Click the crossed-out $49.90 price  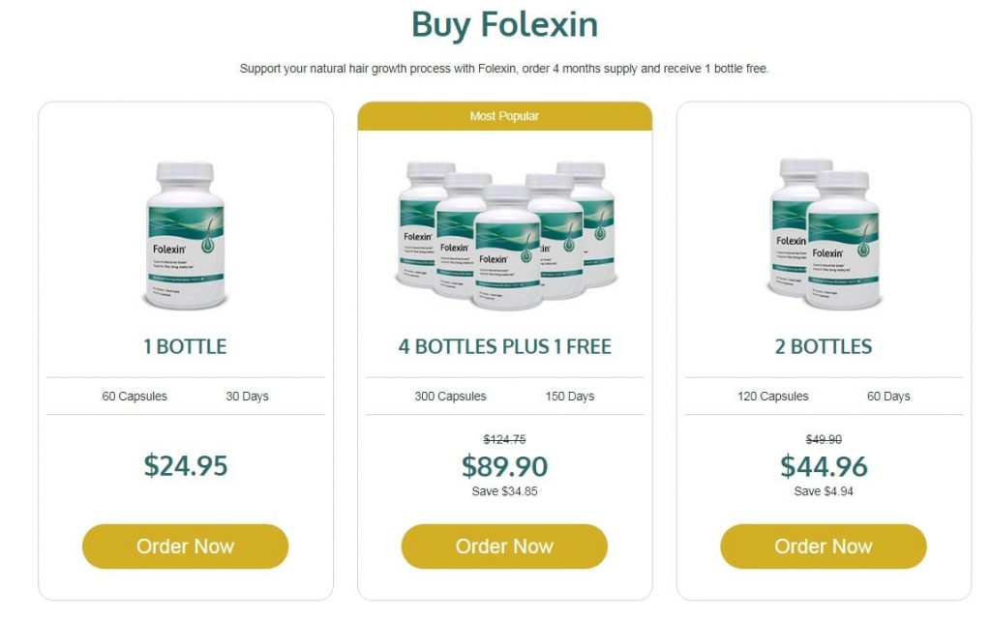pos(823,438)
